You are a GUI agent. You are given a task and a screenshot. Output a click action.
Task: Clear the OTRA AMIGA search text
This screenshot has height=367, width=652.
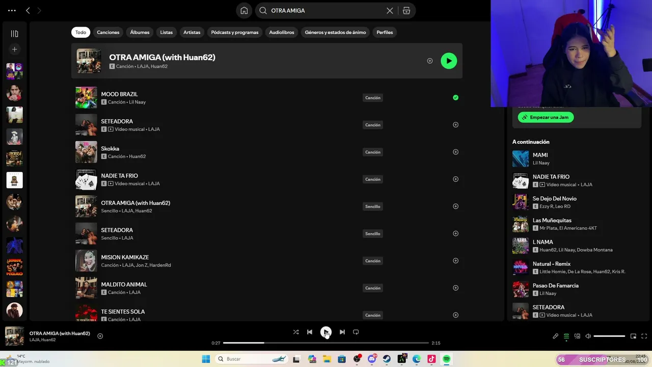click(390, 11)
